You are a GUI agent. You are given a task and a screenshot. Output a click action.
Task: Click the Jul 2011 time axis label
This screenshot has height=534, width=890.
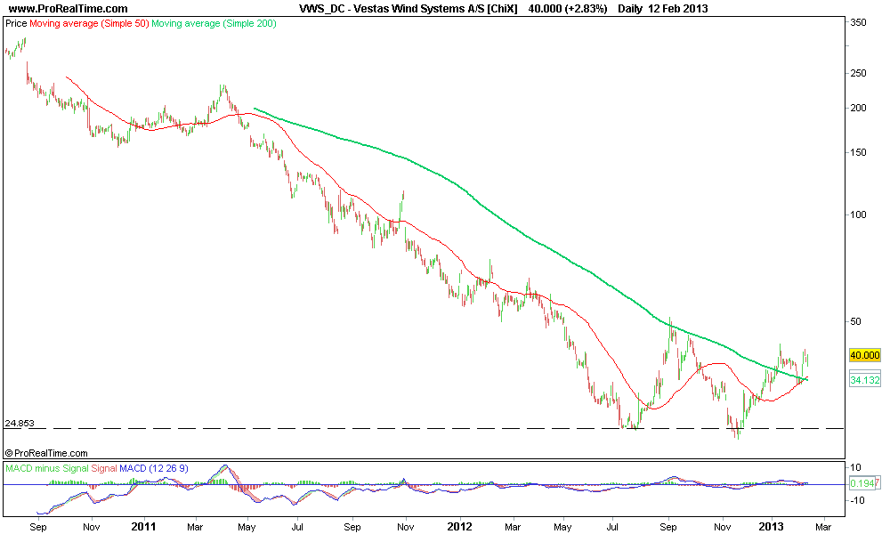click(297, 527)
